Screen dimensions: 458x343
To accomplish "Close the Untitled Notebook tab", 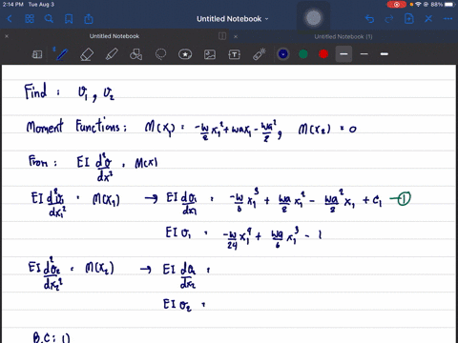I will (x=7, y=36).
